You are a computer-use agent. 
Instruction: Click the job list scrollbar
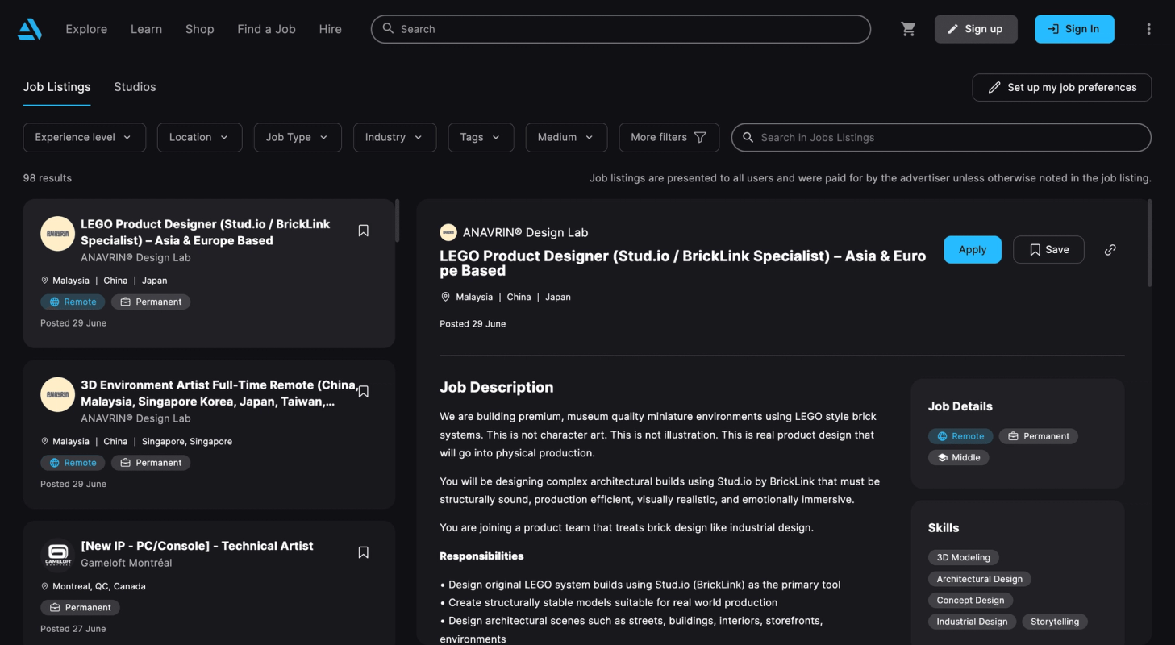click(398, 221)
